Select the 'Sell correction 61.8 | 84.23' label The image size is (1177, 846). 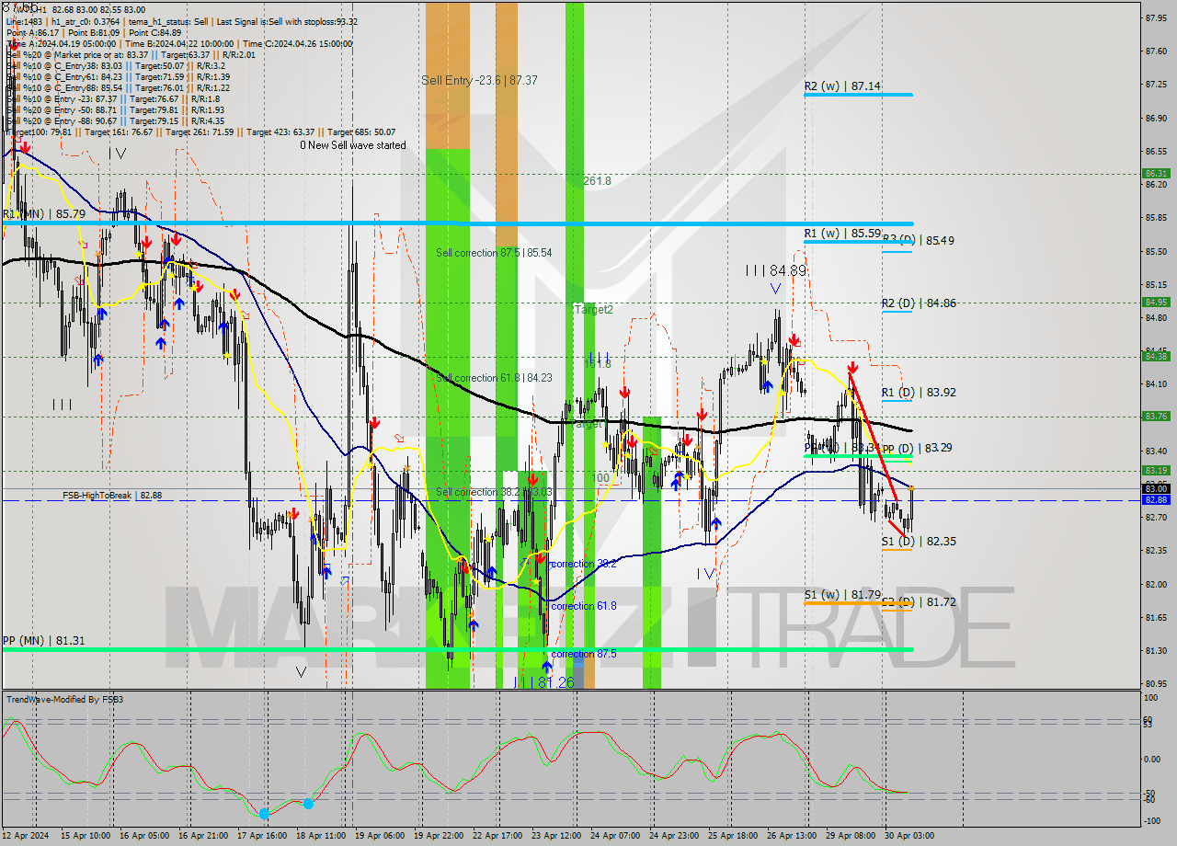(x=494, y=378)
